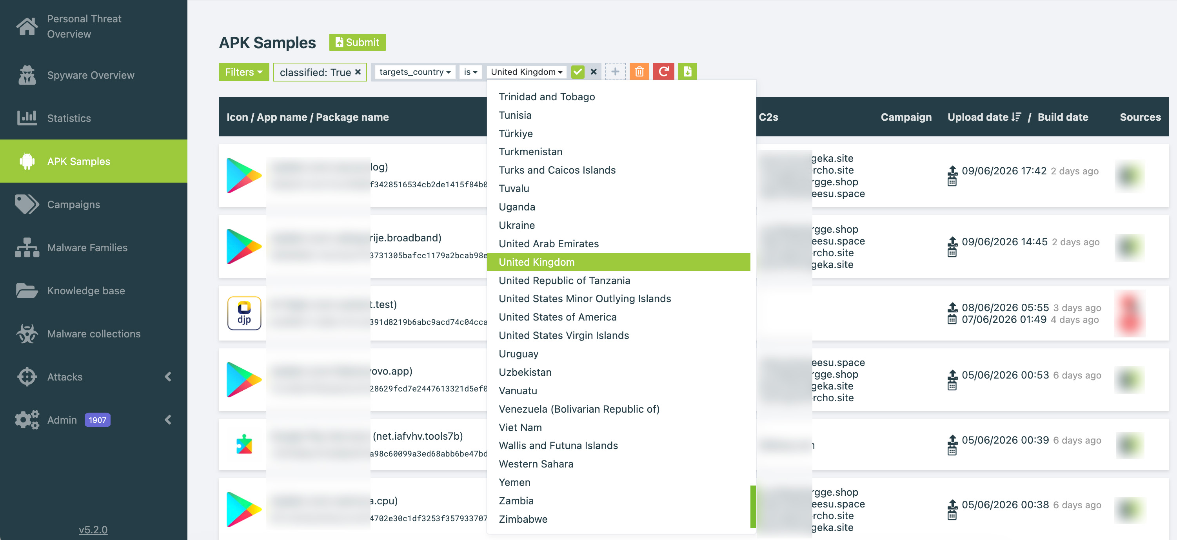Click the Admin gears icon
Image resolution: width=1177 pixels, height=540 pixels.
tap(27, 420)
